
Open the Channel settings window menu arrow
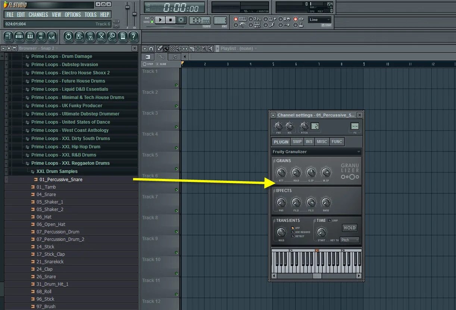273,115
